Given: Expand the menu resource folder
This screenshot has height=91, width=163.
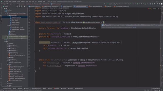Looking at the screenshot, I should tap(6, 82).
